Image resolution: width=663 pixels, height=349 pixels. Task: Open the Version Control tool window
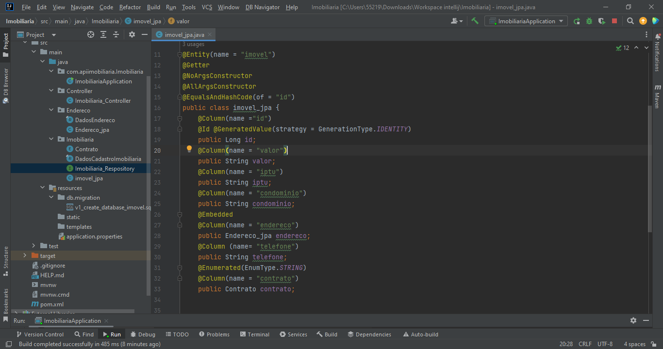[40, 334]
